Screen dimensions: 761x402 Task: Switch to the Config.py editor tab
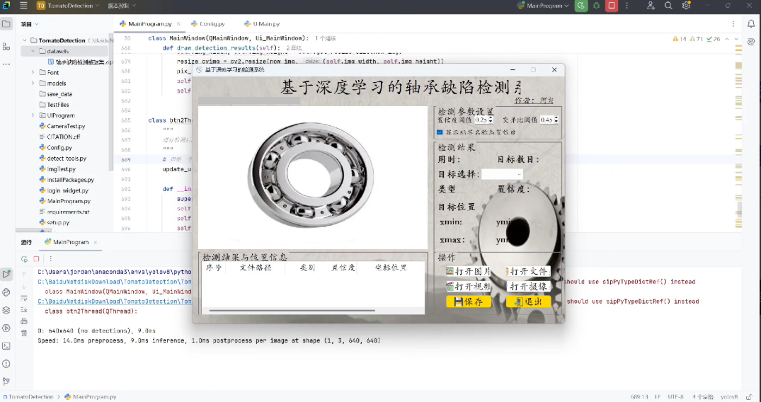click(208, 24)
